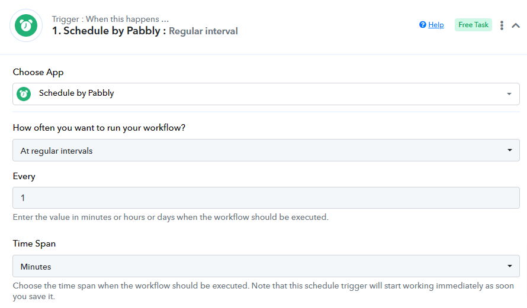Click the Free Task badge

pyautogui.click(x=473, y=25)
